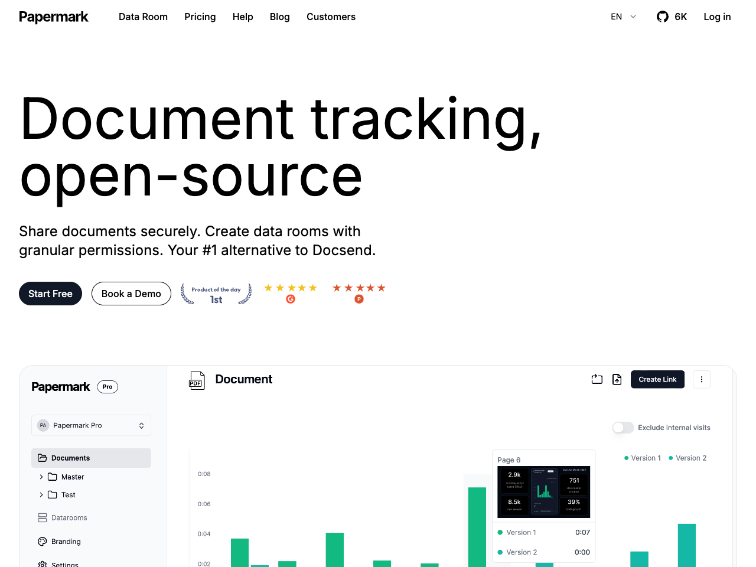The height and width of the screenshot is (567, 756).
Task: Click the 0:00 Version 2 duration
Action: [582, 552]
